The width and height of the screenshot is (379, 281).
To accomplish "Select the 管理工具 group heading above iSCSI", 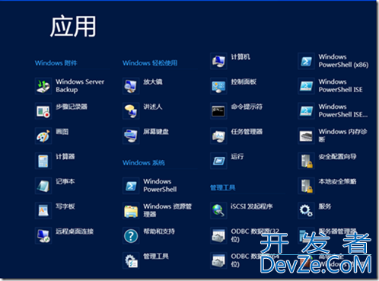I will click(x=223, y=187).
